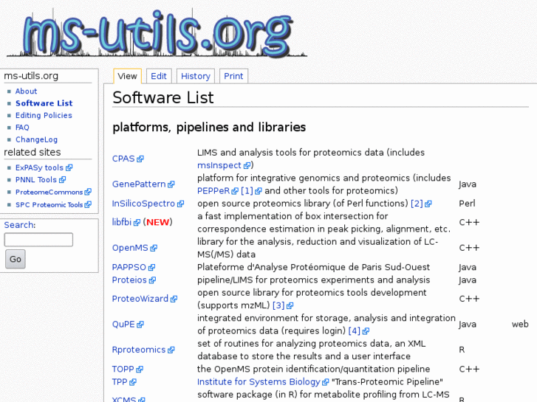
Task: Click the red NEW label next to libfbi
Action: 158,222
